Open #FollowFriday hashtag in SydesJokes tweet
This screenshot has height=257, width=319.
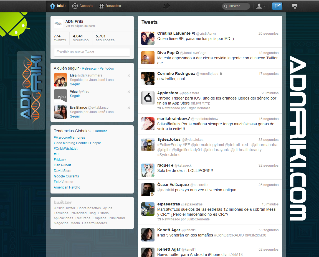click(x=169, y=145)
